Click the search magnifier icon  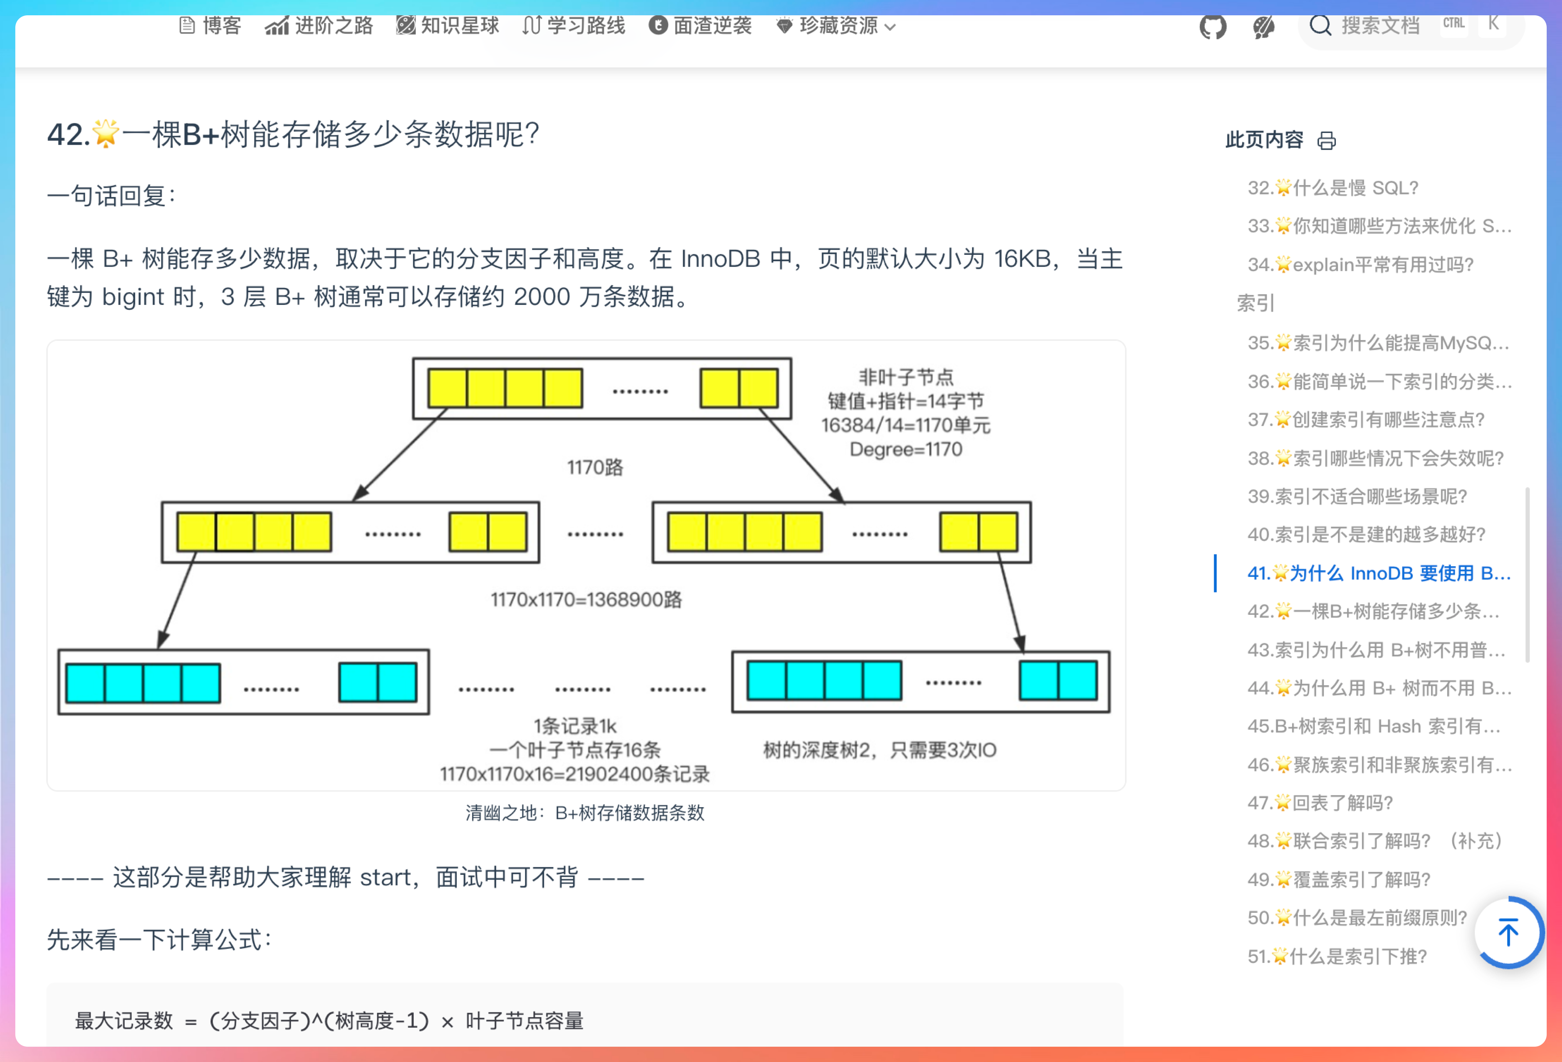coord(1320,26)
